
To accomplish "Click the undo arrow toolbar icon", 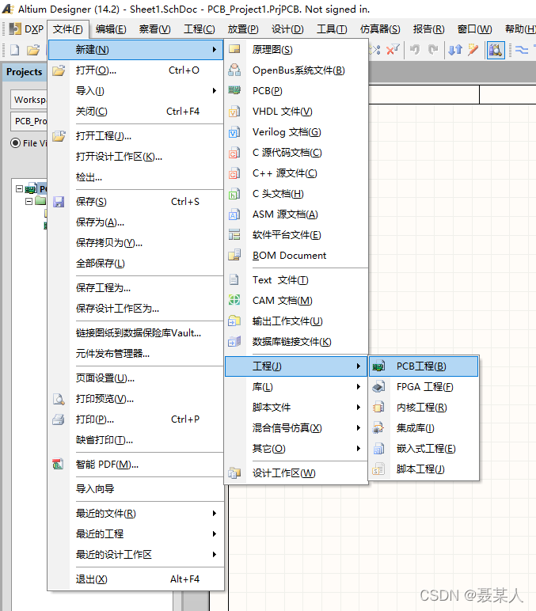I will [x=415, y=50].
